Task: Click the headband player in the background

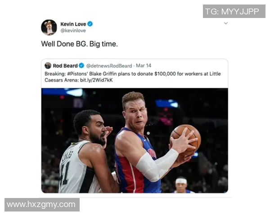Action: tap(181, 184)
